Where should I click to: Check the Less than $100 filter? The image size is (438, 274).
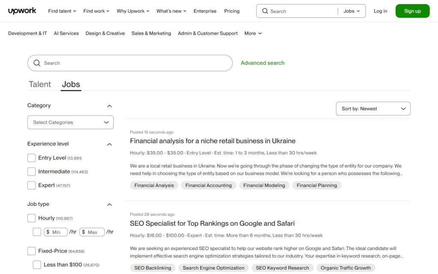coord(37,265)
